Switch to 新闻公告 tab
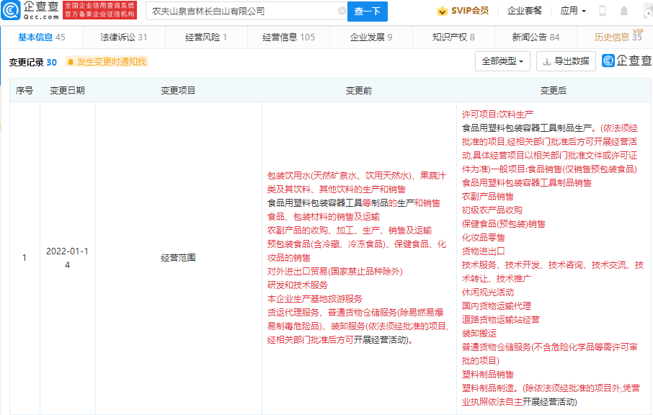Viewport: 653px width, 415px height. pos(536,37)
